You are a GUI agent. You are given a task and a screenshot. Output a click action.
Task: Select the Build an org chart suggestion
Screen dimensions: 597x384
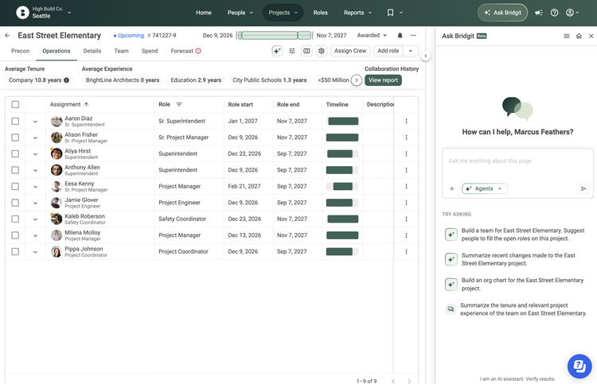515,285
